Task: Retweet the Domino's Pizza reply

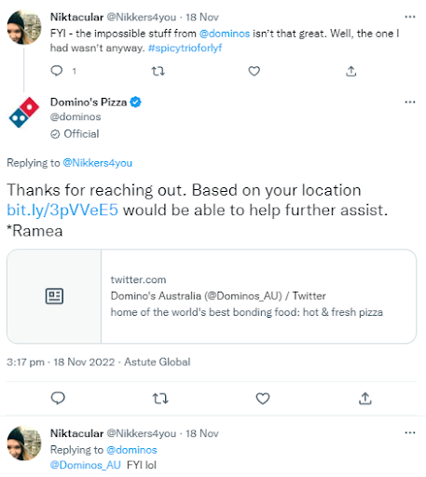Action: tap(160, 398)
